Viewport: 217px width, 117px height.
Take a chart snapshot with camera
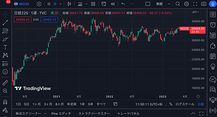coord(204,4)
